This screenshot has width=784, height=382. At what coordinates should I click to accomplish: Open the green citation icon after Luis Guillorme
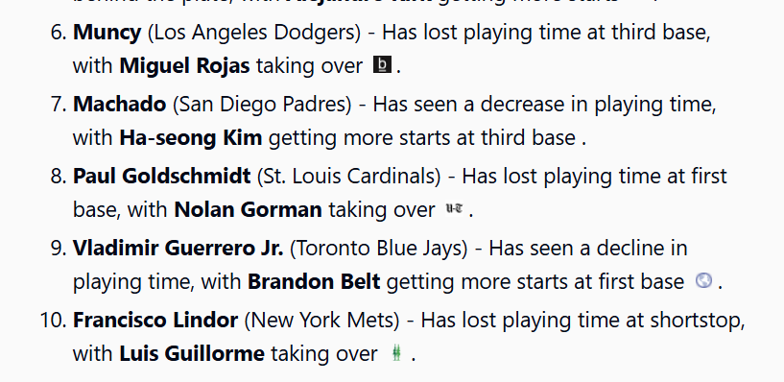tap(396, 353)
